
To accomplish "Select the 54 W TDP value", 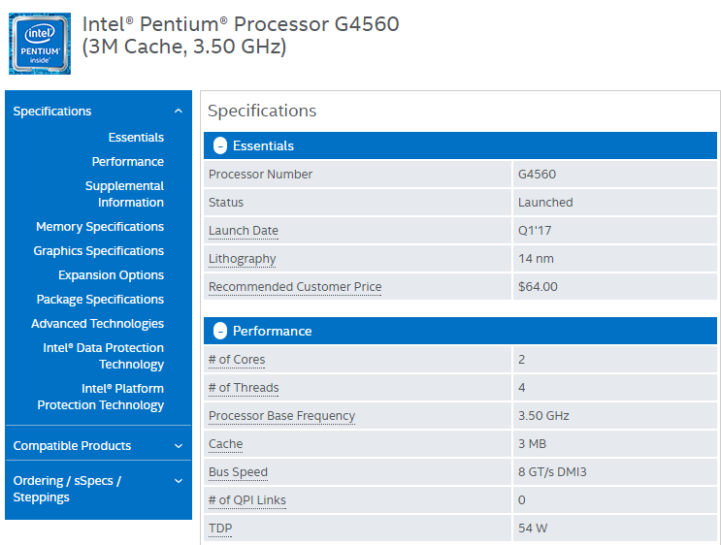I will click(x=533, y=529).
